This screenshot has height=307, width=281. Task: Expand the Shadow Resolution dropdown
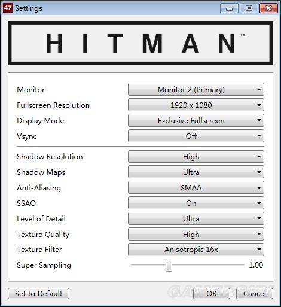[x=196, y=157]
